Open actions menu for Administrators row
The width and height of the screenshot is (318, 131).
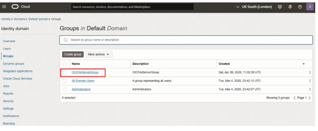310,89
